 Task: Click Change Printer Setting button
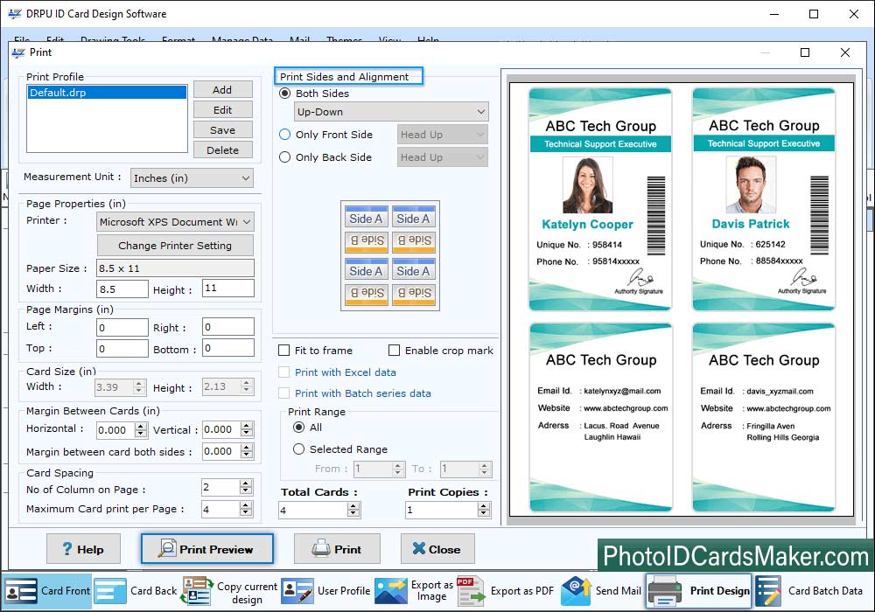175,246
